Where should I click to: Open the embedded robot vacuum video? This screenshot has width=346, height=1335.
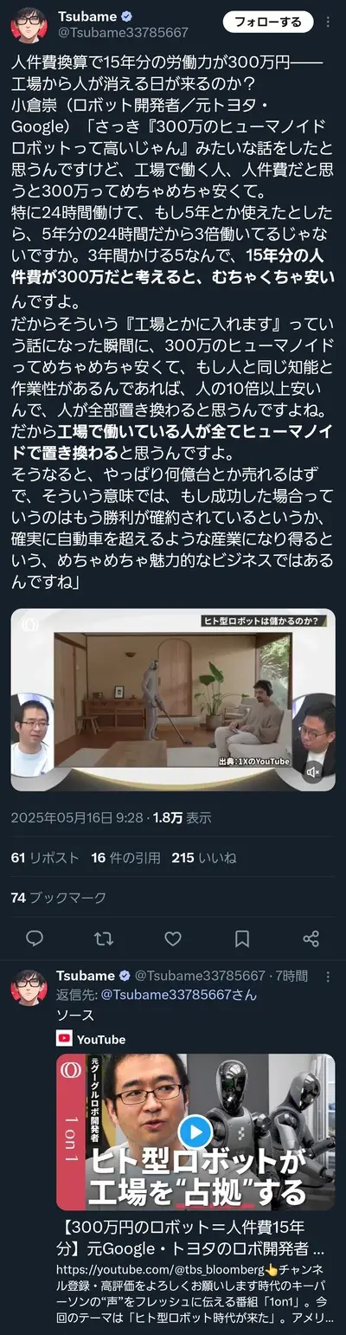tap(173, 700)
